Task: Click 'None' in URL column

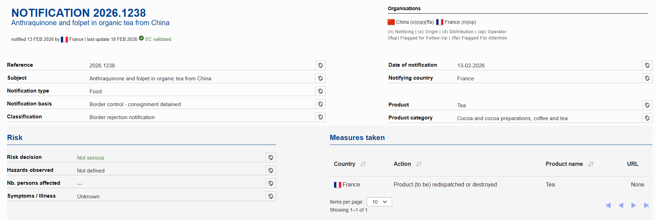Action: tap(637, 185)
